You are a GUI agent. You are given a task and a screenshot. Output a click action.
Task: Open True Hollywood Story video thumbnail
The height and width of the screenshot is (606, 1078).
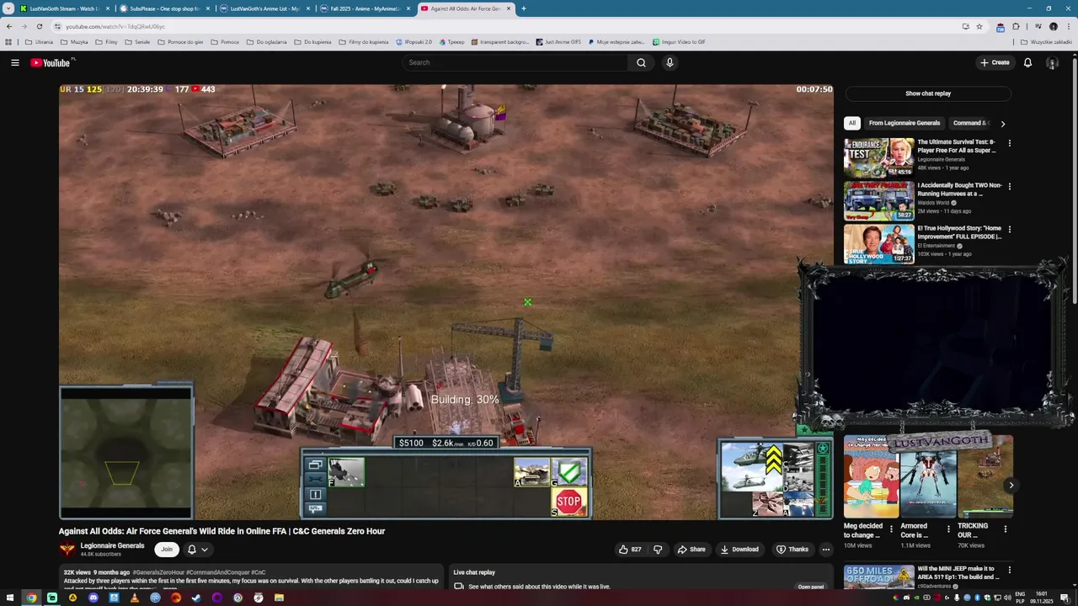[x=878, y=243]
